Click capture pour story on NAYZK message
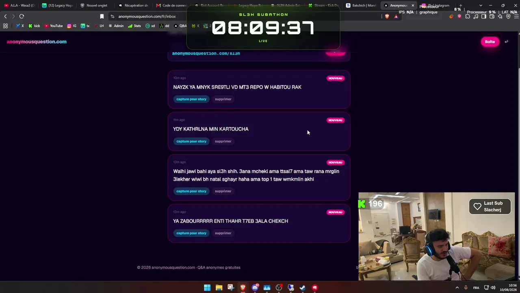The height and width of the screenshot is (293, 520). (x=191, y=99)
